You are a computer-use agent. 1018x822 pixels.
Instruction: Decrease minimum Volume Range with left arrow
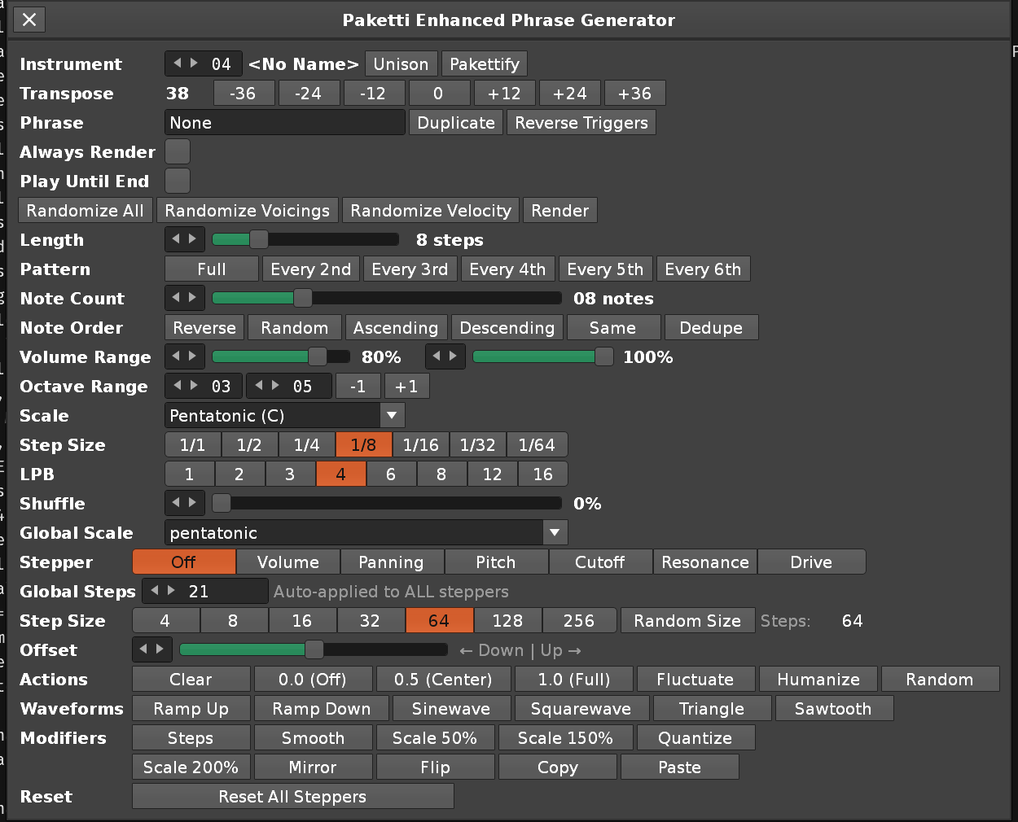(x=176, y=356)
